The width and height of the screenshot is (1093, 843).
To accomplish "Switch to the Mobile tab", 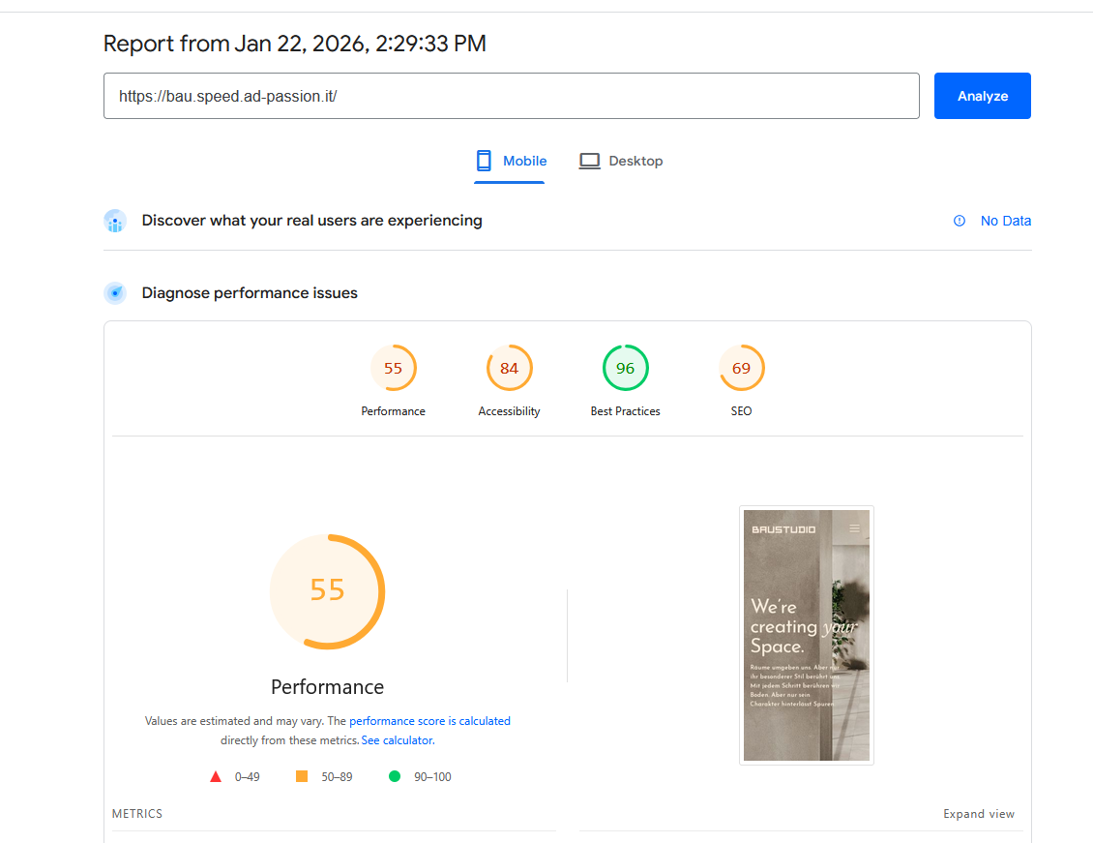I will [511, 161].
